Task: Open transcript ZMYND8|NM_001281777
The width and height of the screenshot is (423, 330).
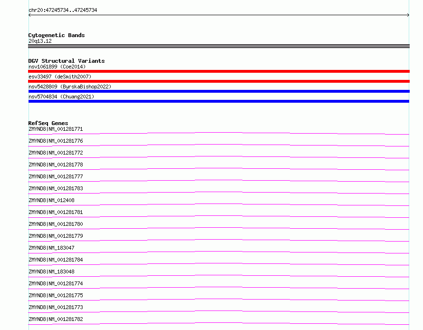Action: point(56,176)
